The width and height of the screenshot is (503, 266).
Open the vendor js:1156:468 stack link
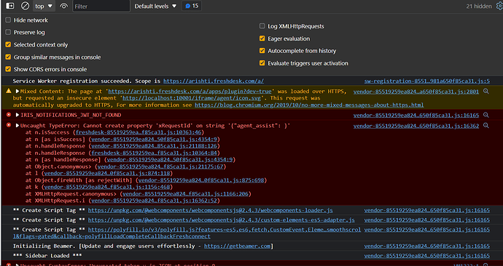(107, 187)
